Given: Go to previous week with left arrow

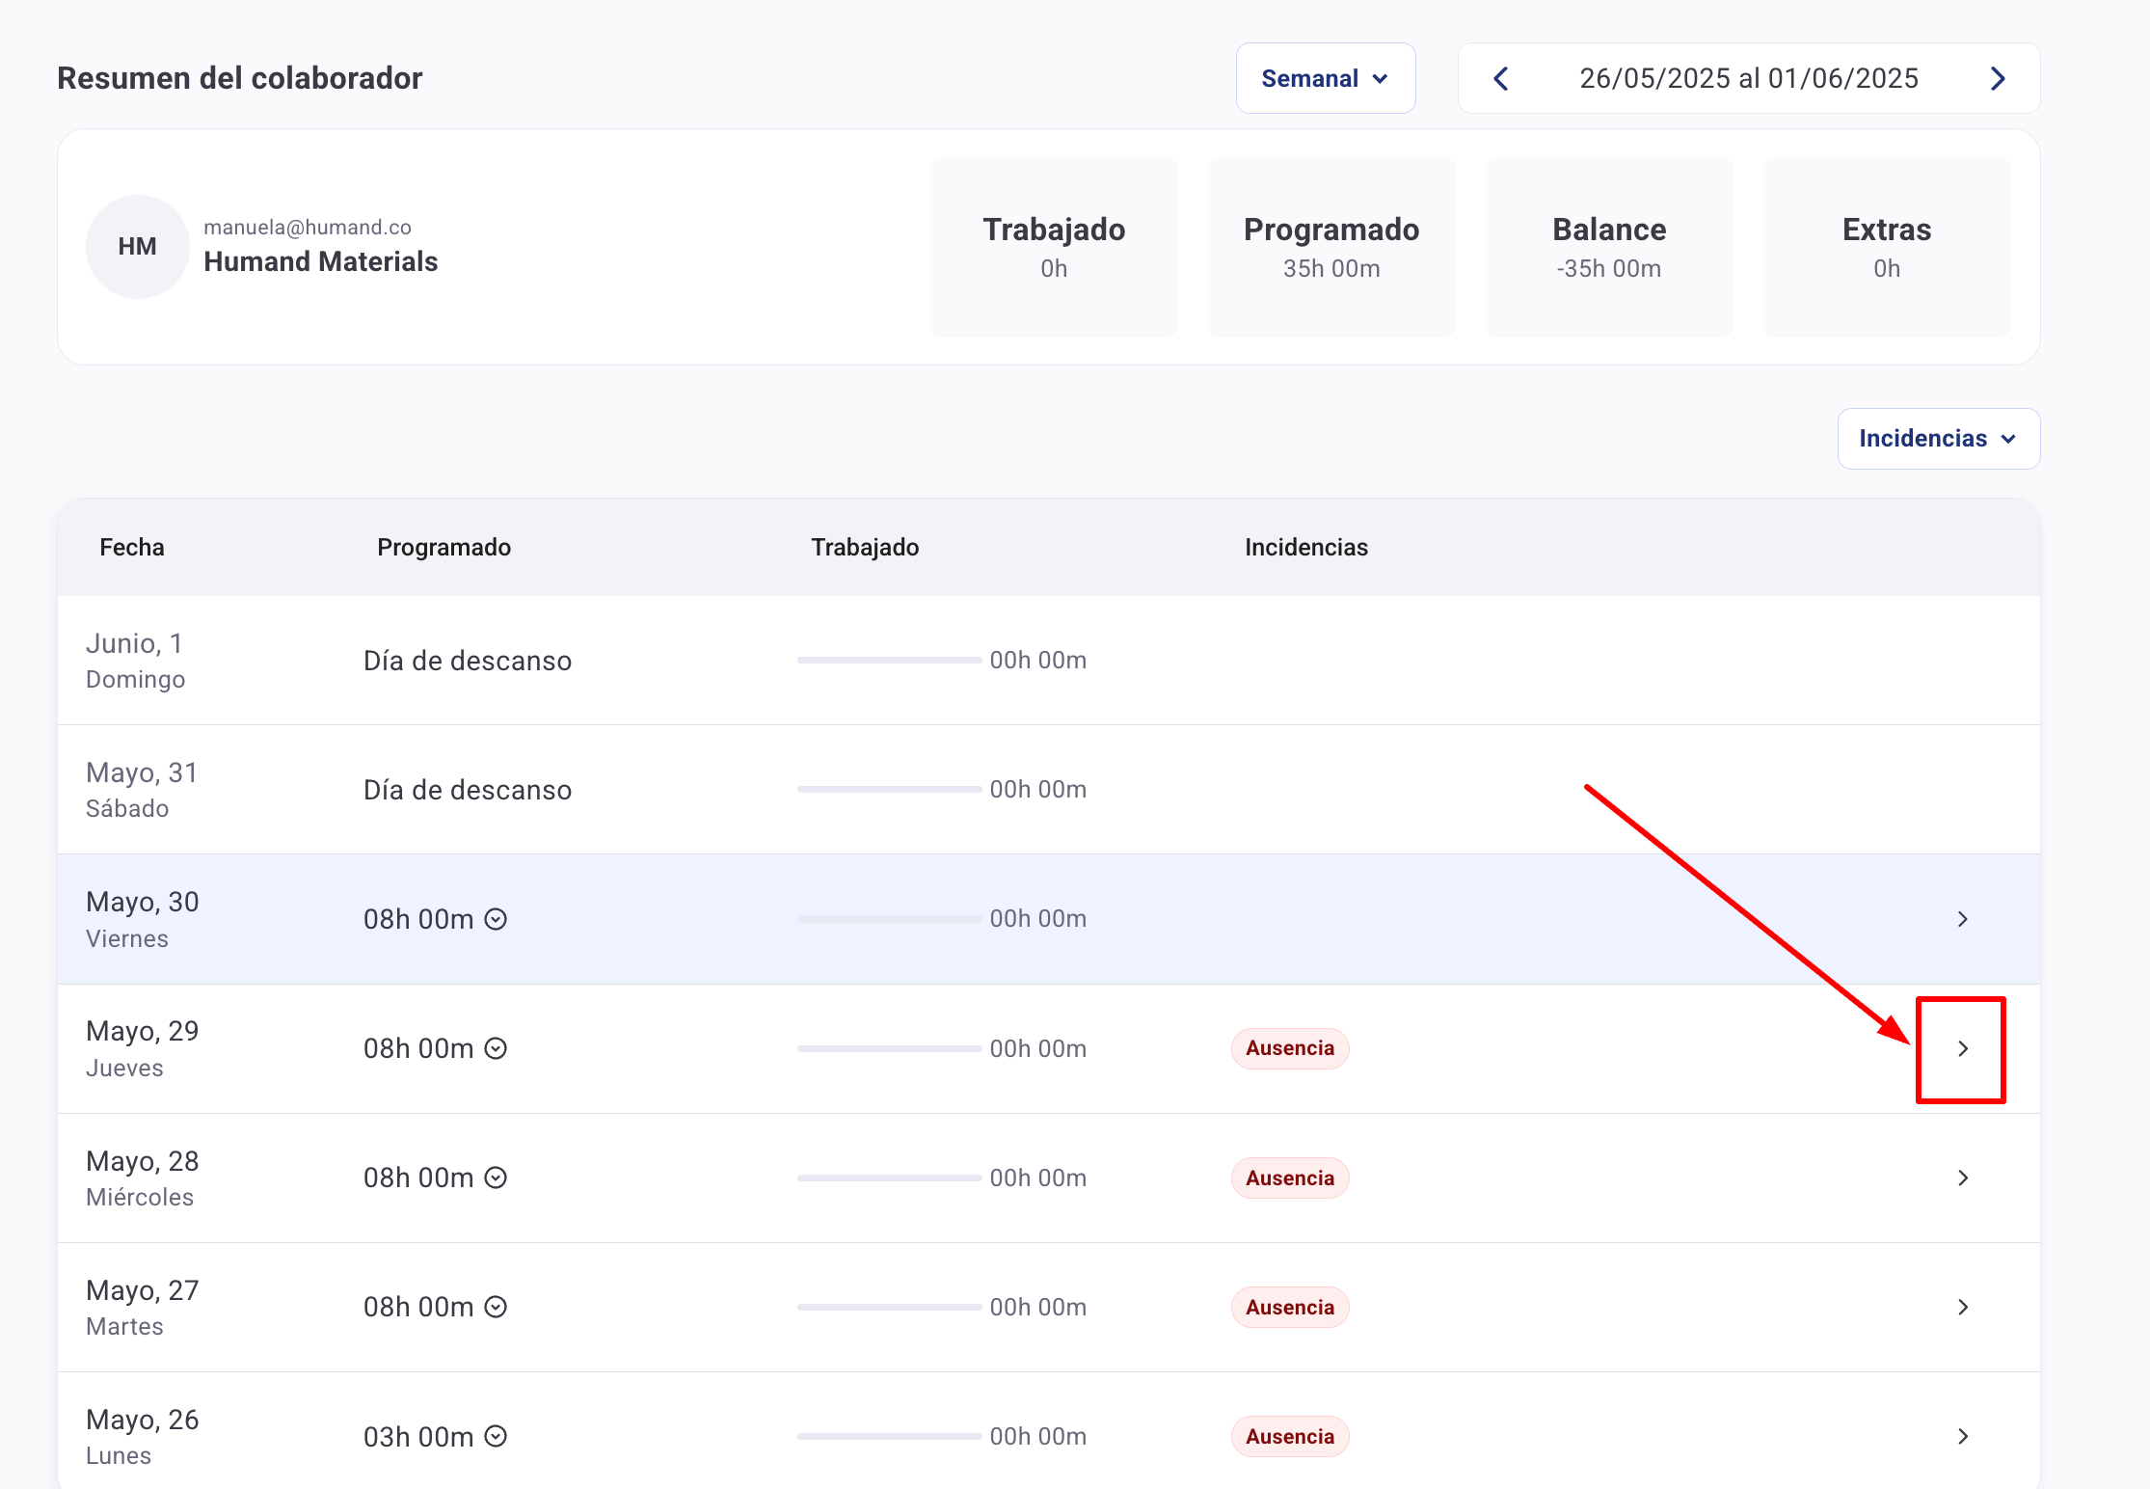Looking at the screenshot, I should pyautogui.click(x=1500, y=78).
